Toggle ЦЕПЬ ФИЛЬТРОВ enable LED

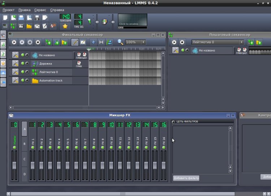[x=173, y=122]
